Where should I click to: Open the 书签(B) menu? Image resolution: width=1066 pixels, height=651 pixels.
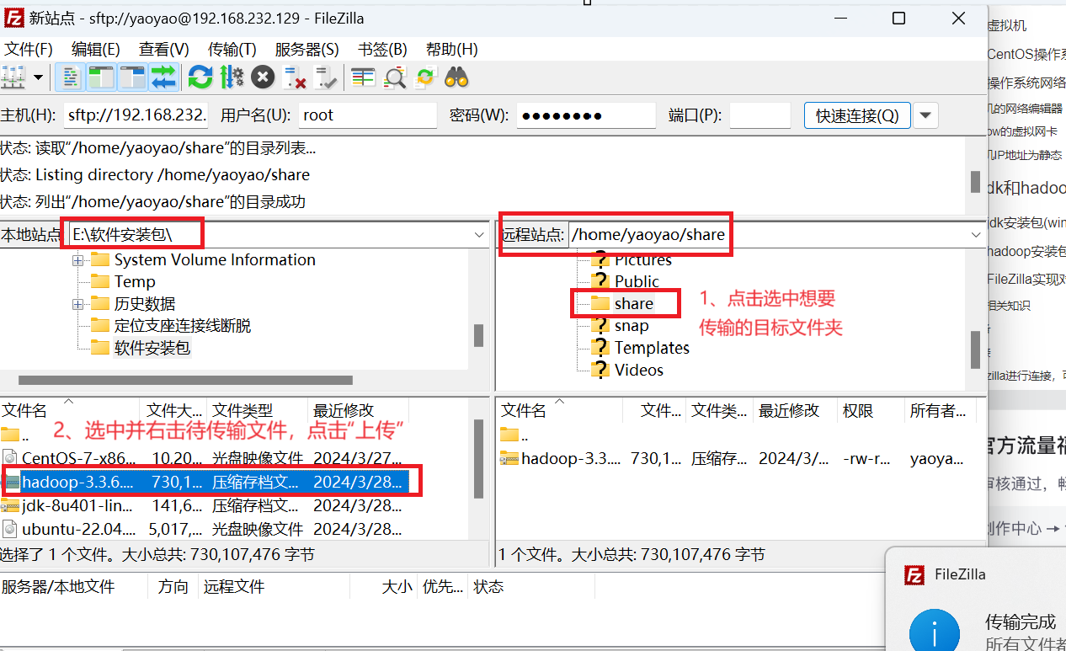(x=381, y=49)
